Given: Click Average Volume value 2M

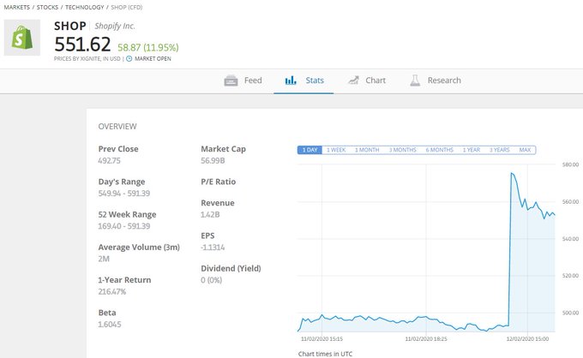Looking at the screenshot, I should [104, 259].
